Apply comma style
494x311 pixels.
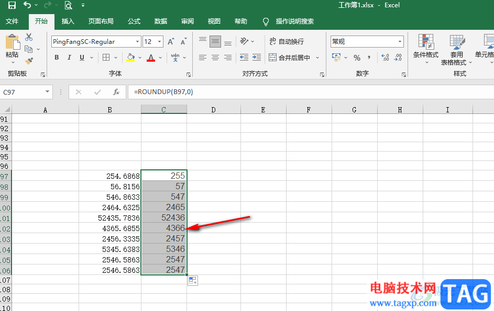coord(369,57)
